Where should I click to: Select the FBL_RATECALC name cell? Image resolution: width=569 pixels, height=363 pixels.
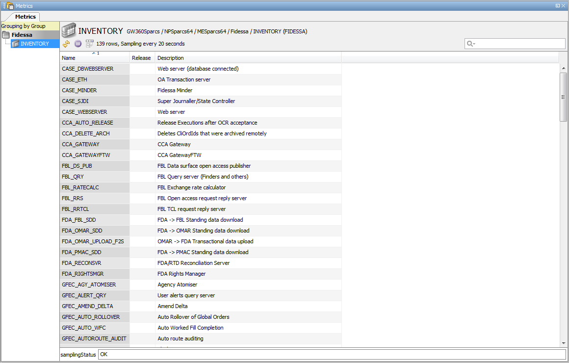pyautogui.click(x=94, y=188)
